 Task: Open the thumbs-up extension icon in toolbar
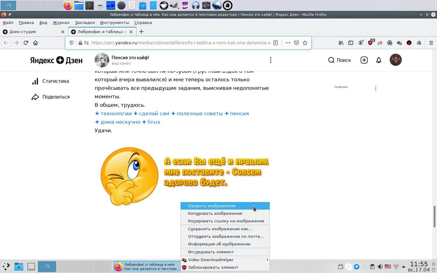tap(390, 43)
